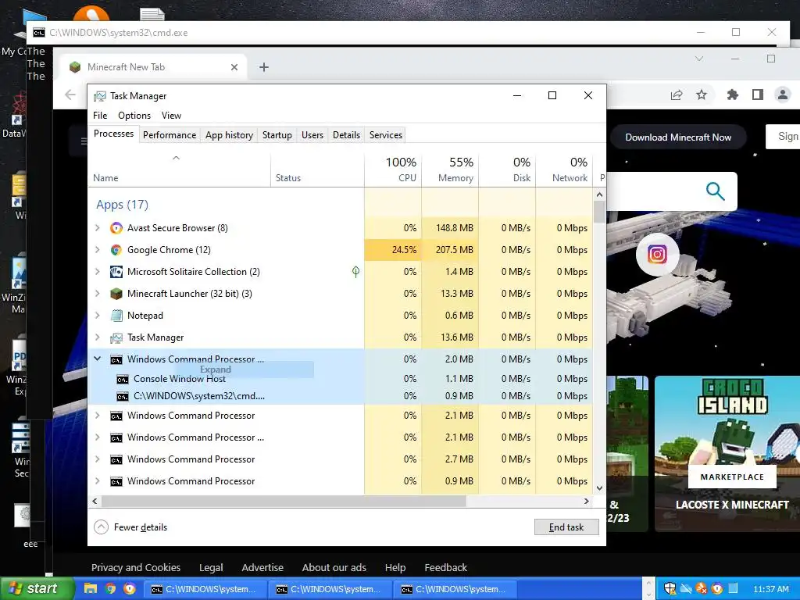Expand Google Chrome process group
Viewport: 800px width, 600px height.
[x=98, y=250]
